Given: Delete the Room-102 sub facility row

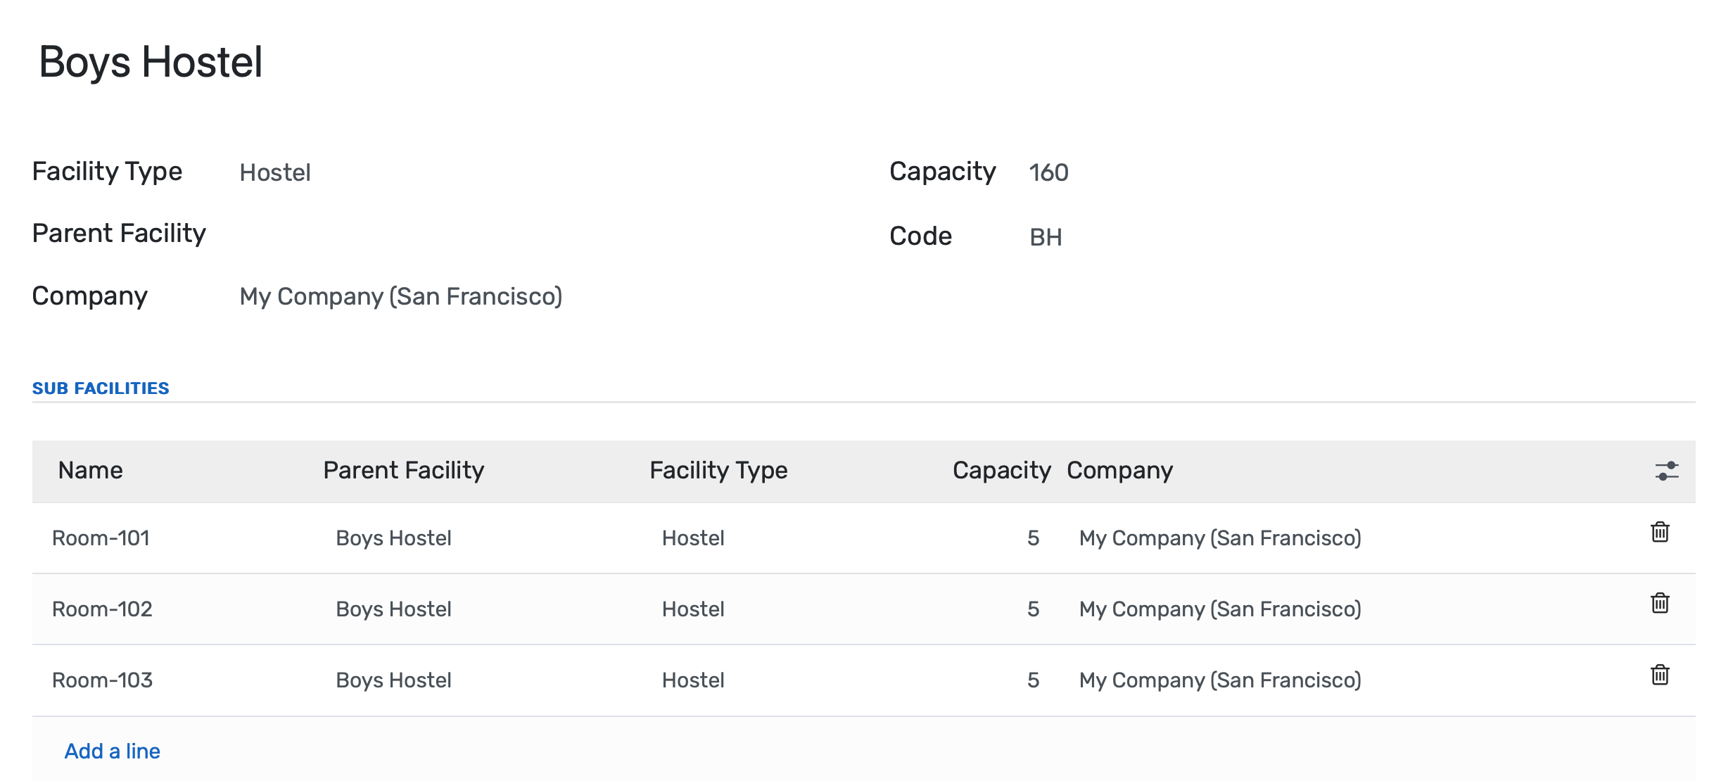Looking at the screenshot, I should coord(1660,603).
